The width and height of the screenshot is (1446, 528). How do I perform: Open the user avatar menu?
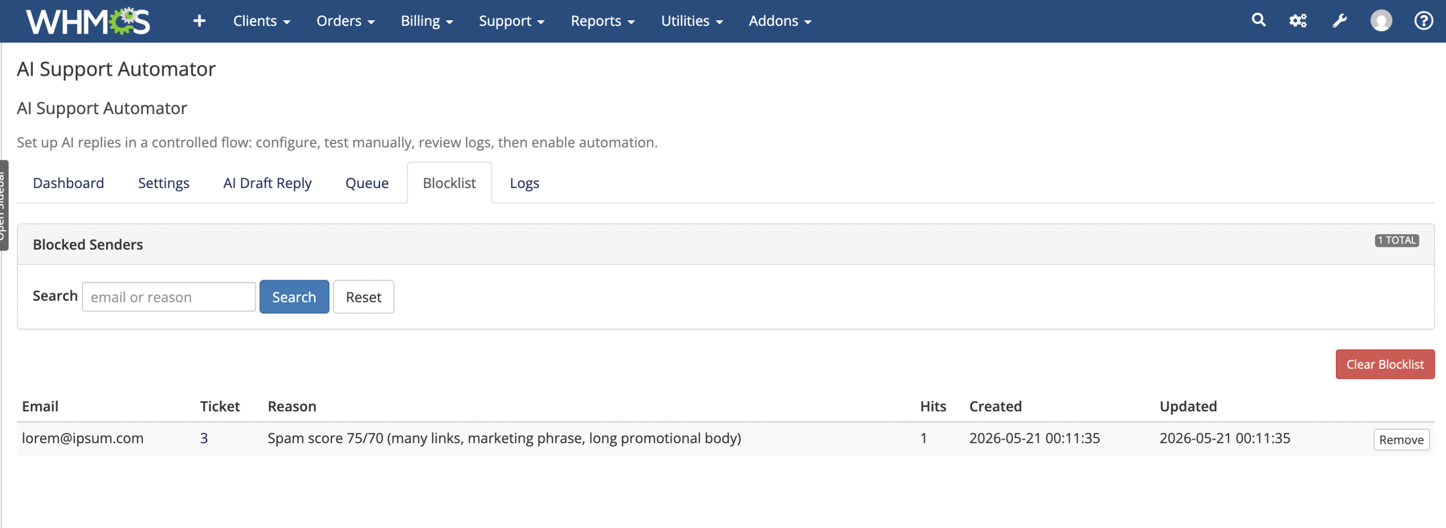(1381, 21)
